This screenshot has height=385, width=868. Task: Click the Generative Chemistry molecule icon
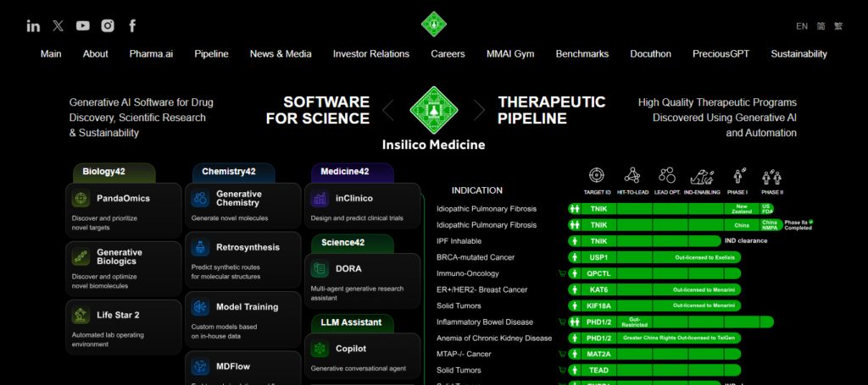(x=200, y=198)
